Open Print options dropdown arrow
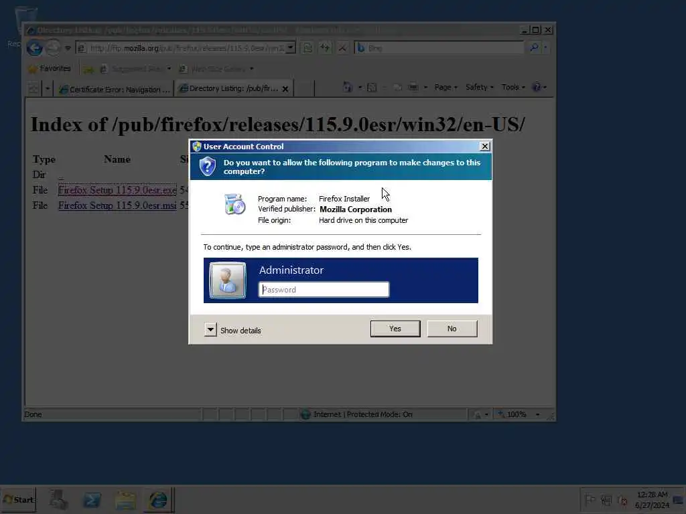Screen dimensions: 686x514 [425, 88]
